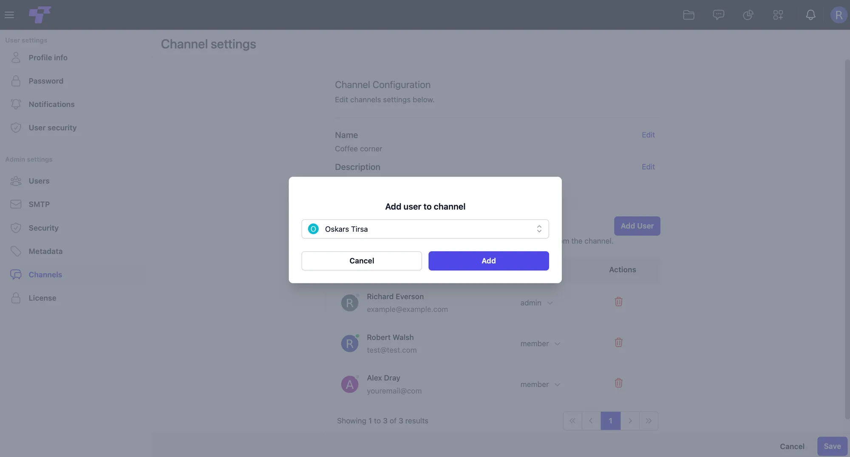Open Password settings
Viewport: 850px width, 457px height.
(x=45, y=81)
